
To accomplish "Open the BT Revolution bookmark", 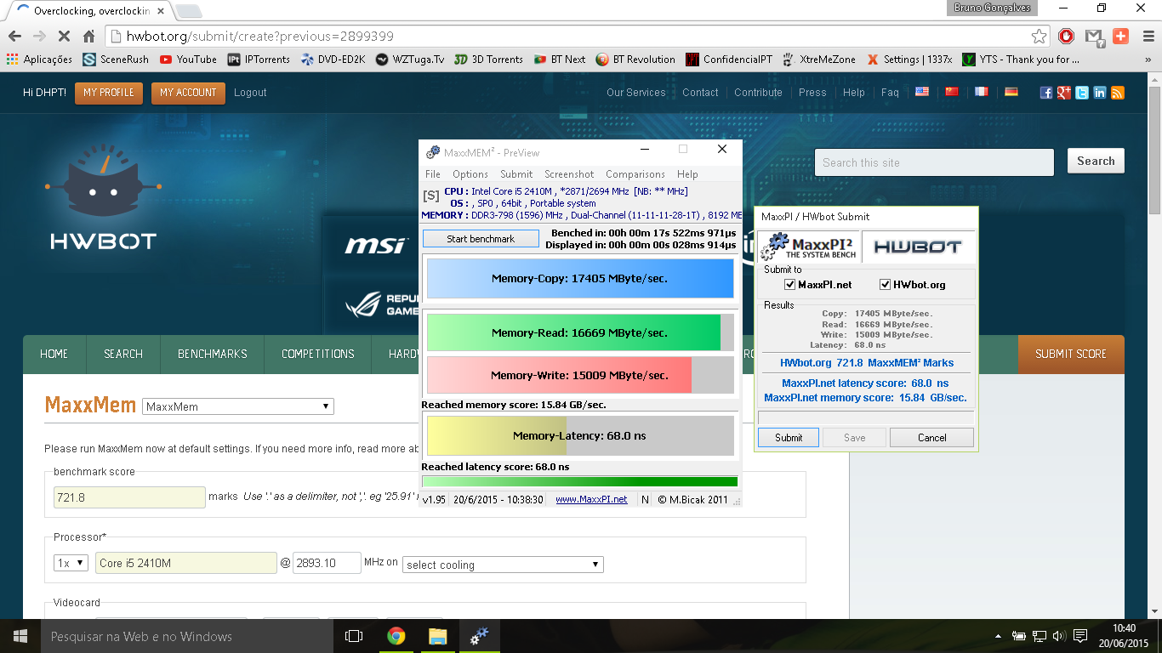I will [635, 60].
